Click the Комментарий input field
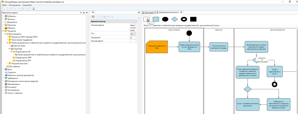Image resolution: width=298 pixels, height=114 pixels. [x=133, y=41]
